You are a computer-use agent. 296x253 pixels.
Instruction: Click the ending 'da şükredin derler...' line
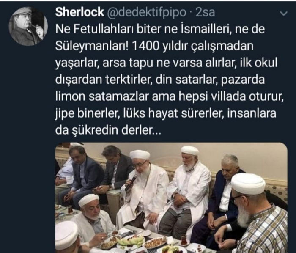click(108, 130)
